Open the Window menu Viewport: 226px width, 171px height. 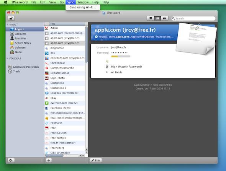83,2
